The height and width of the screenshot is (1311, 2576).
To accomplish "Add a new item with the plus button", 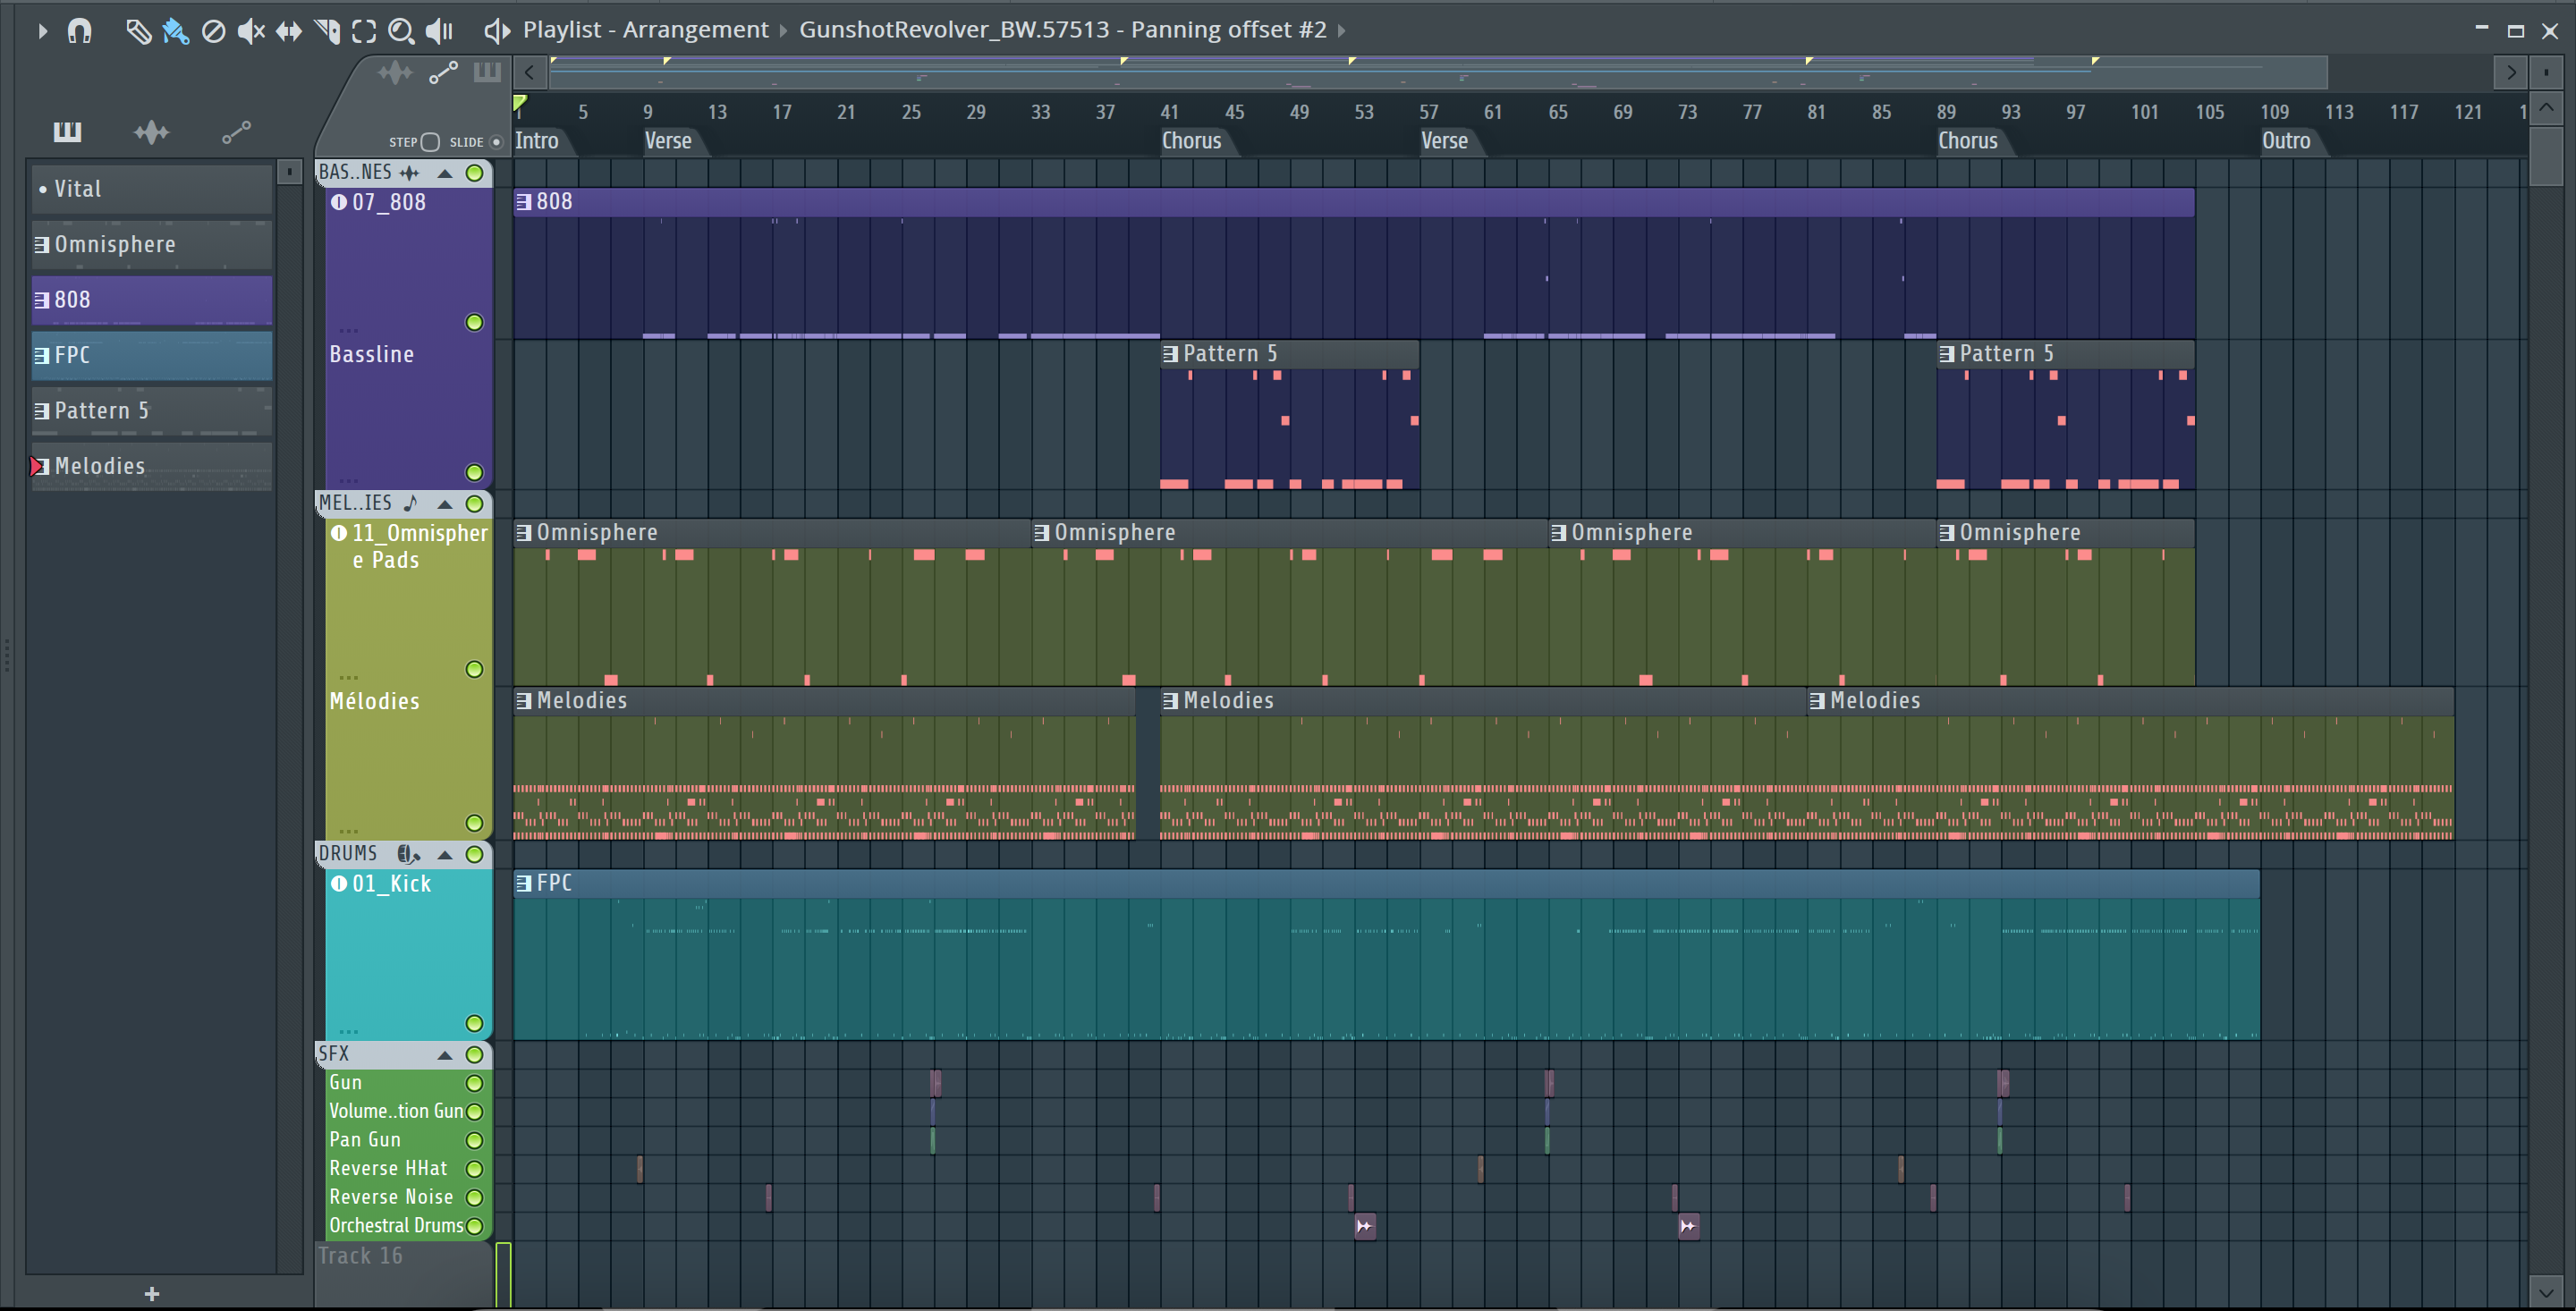I will point(152,1294).
